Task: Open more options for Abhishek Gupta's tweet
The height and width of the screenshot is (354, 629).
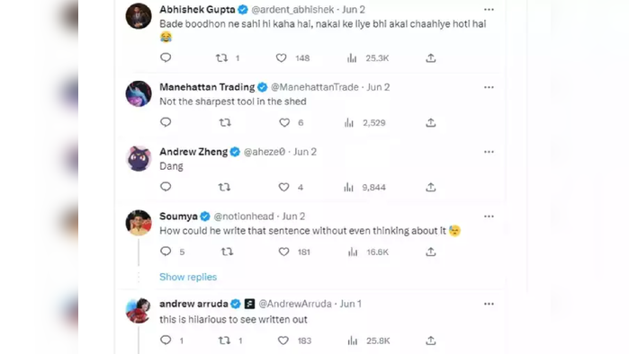Action: click(489, 9)
